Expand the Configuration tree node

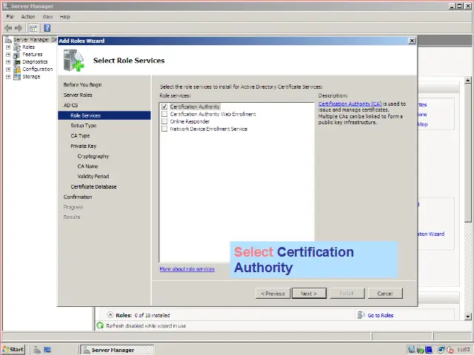[x=8, y=69]
